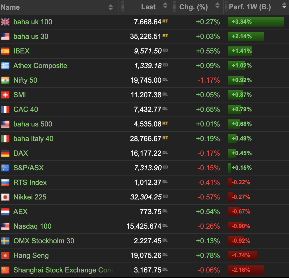The height and width of the screenshot is (278, 289).
Task: Click the +3.34% green performance bar
Action: pyautogui.click(x=256, y=22)
